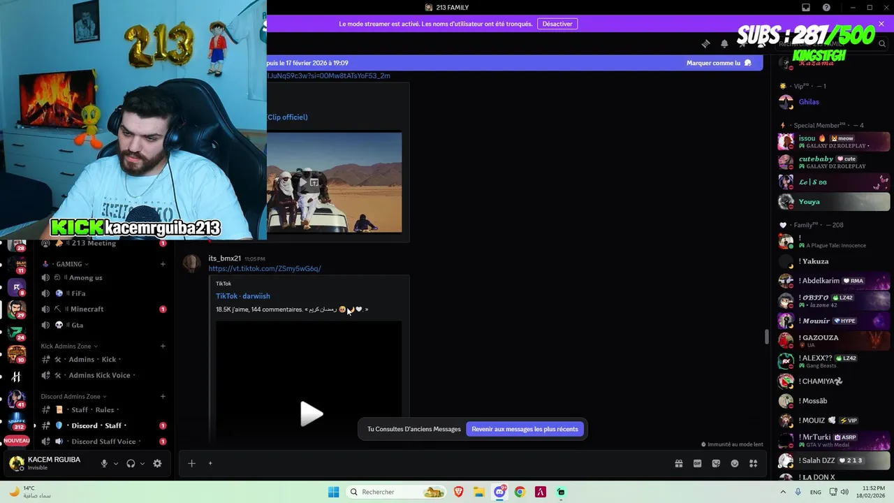This screenshot has width=894, height=503.
Task: Click the Windows taskbar search box
Action: point(397,492)
